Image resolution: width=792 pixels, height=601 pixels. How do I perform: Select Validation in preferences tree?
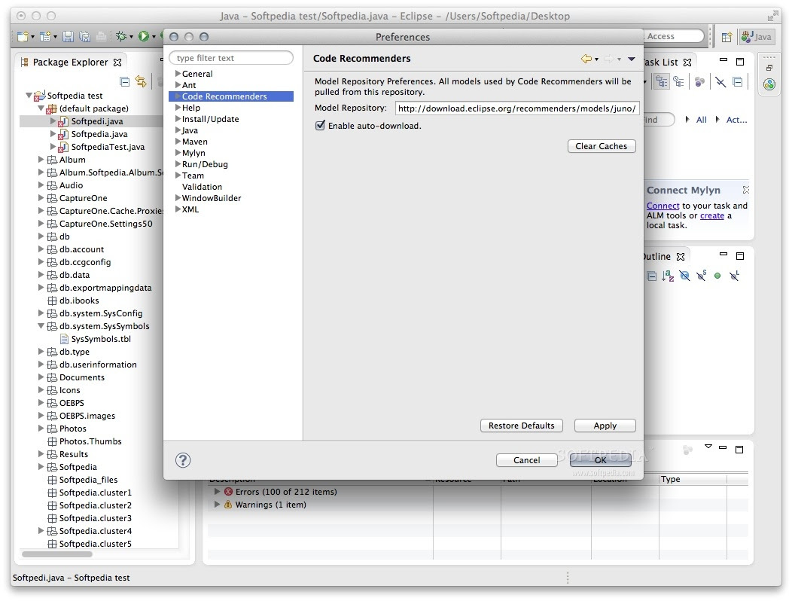tap(202, 187)
